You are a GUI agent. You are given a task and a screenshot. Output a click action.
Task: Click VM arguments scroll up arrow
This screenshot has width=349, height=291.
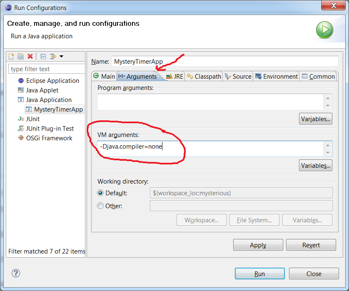tap(328, 145)
